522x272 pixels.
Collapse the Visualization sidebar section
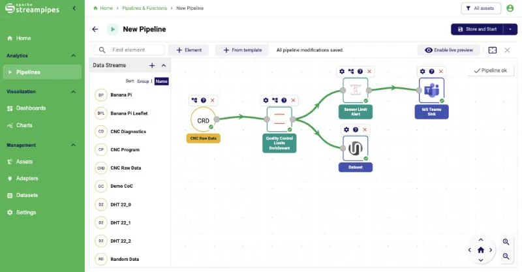click(73, 91)
